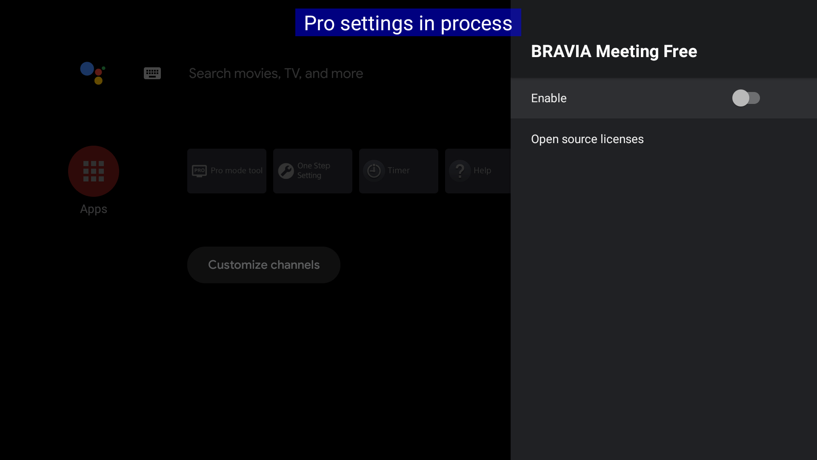Select the One Step Setting text
Viewport: 817px width, 460px height.
(314, 170)
